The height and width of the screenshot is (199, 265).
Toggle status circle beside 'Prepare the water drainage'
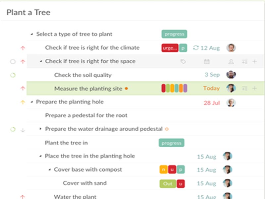[x=13, y=129]
